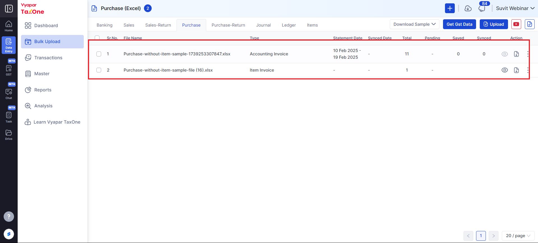This screenshot has width=538, height=243.
Task: Open the Drive folder icon
Action: (x=9, y=135)
